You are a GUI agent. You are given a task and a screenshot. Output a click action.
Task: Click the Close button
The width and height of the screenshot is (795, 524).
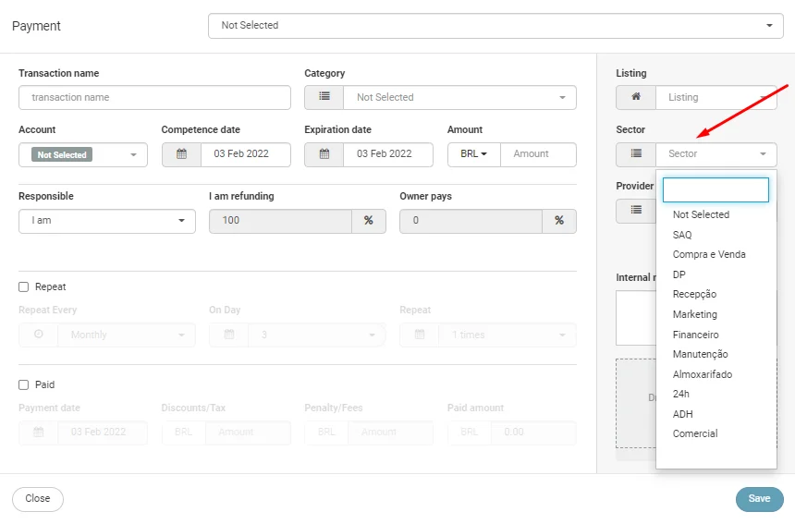[38, 499]
